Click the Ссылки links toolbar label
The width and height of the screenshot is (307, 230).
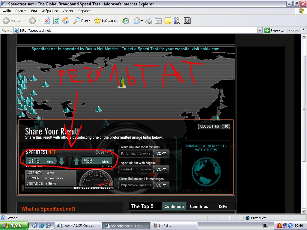pyautogui.click(x=295, y=30)
